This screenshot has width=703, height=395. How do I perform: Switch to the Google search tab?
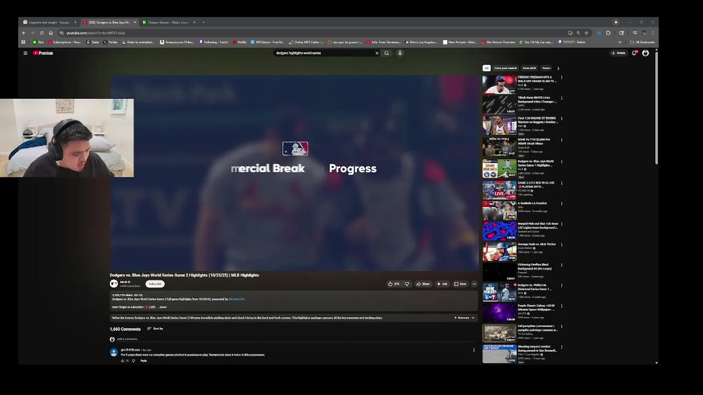[x=49, y=22]
